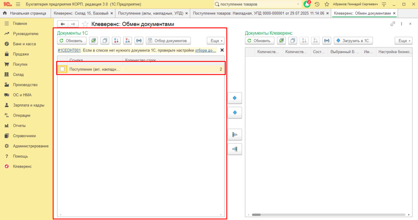The width and height of the screenshot is (418, 220).
Task: Click the horizontal scrollbar under Документы Клеверенс table
Action: point(286,214)
